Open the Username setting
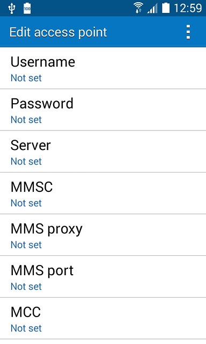Screen dimensions: 206x344 103,68
